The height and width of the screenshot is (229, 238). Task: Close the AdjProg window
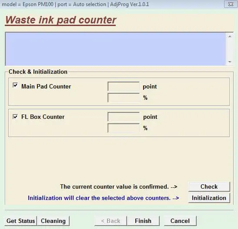pyautogui.click(x=231, y=4)
